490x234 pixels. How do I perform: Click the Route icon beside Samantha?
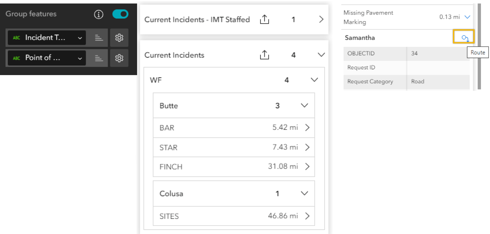click(x=465, y=38)
